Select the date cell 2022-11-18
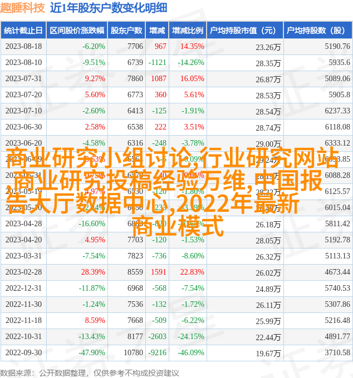Viewport: 353px width, 378px height. click(23, 321)
